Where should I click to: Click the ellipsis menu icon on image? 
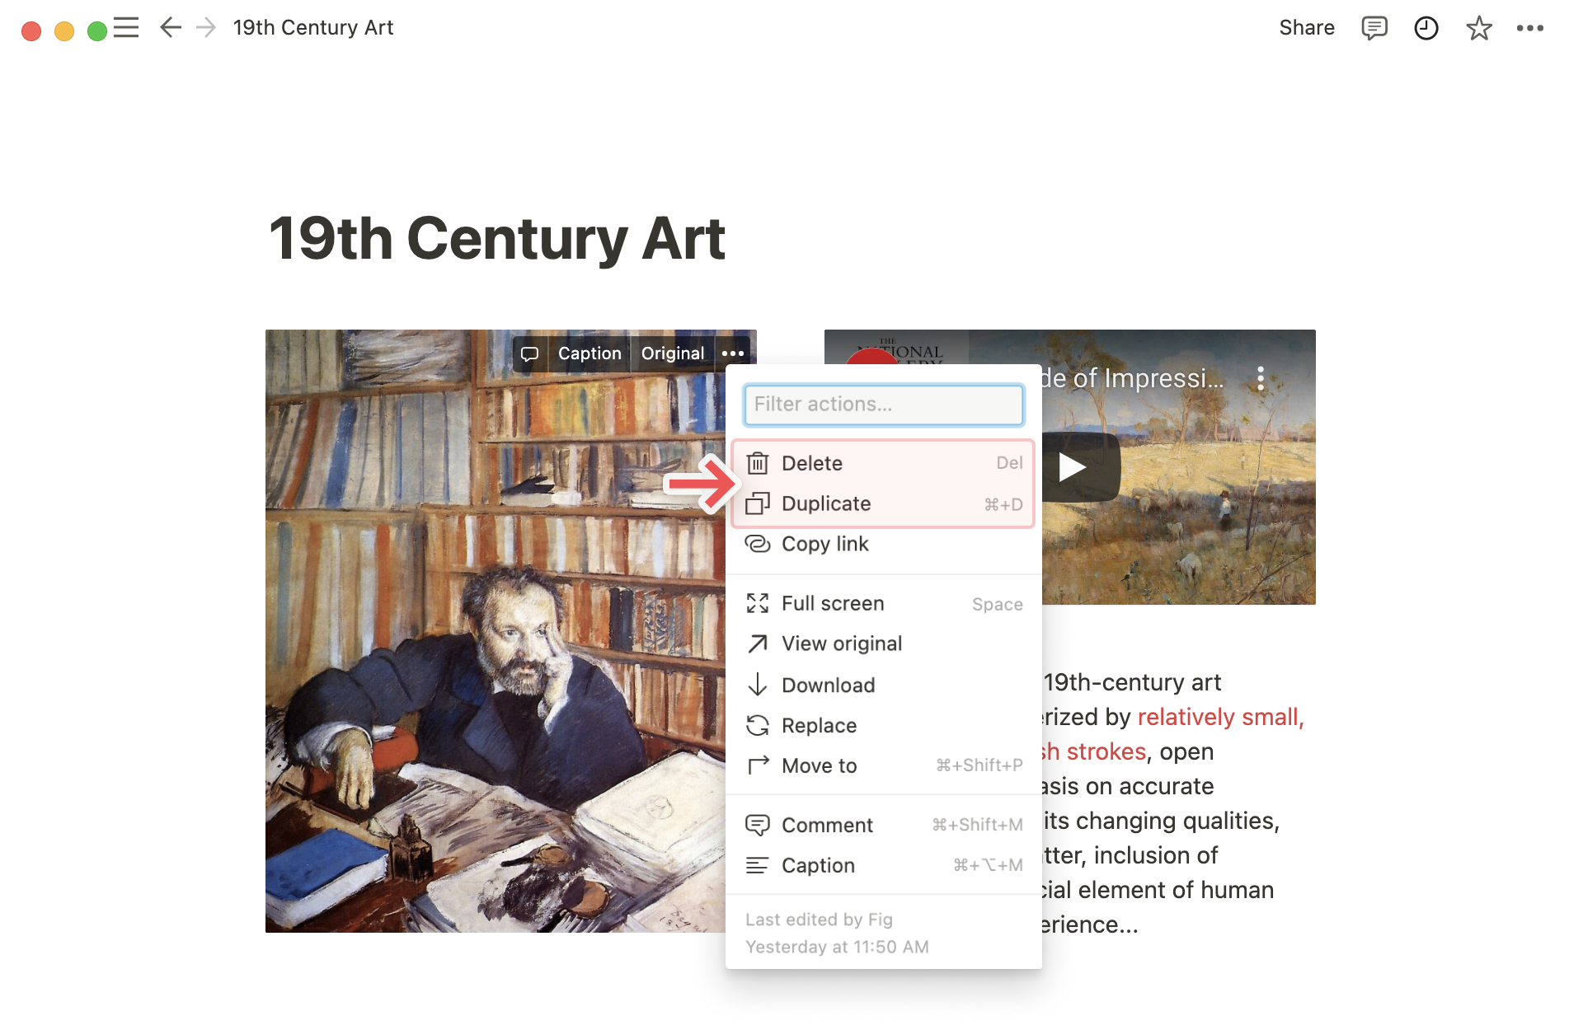click(734, 353)
